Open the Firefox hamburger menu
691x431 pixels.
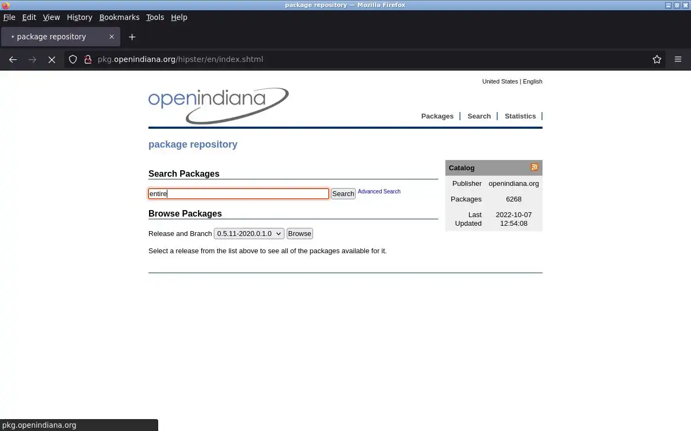678,59
